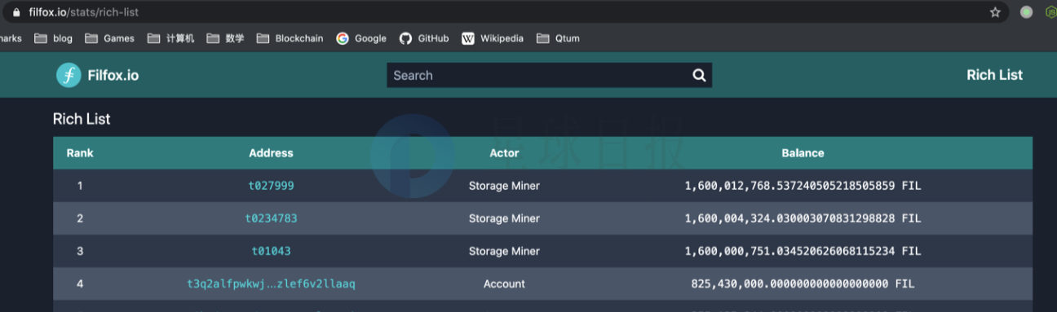The width and height of the screenshot is (1057, 312).
Task: Open address t01043
Action: [271, 251]
